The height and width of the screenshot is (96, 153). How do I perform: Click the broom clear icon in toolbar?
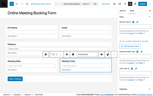tap(108, 54)
